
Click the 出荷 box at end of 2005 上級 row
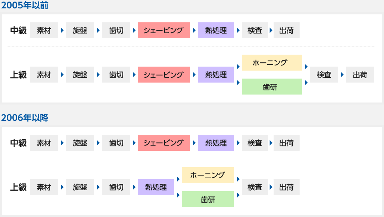(360, 75)
